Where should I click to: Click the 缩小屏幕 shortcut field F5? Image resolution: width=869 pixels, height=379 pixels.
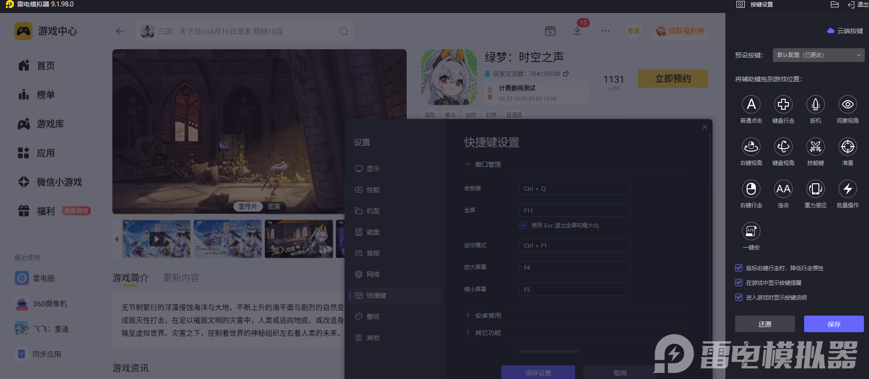575,289
